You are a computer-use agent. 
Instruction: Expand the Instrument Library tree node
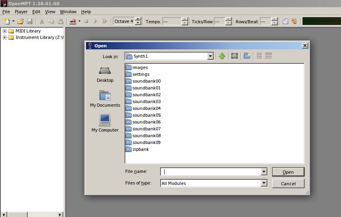tap(5, 38)
